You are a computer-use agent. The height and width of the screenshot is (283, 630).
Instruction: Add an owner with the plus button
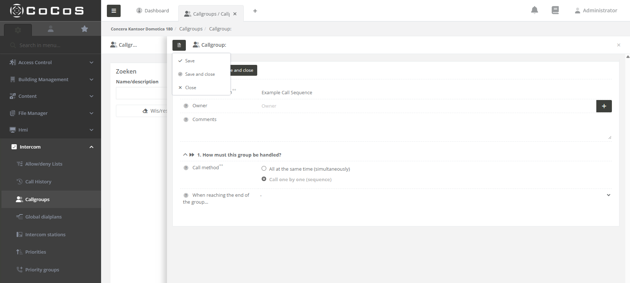click(x=604, y=106)
